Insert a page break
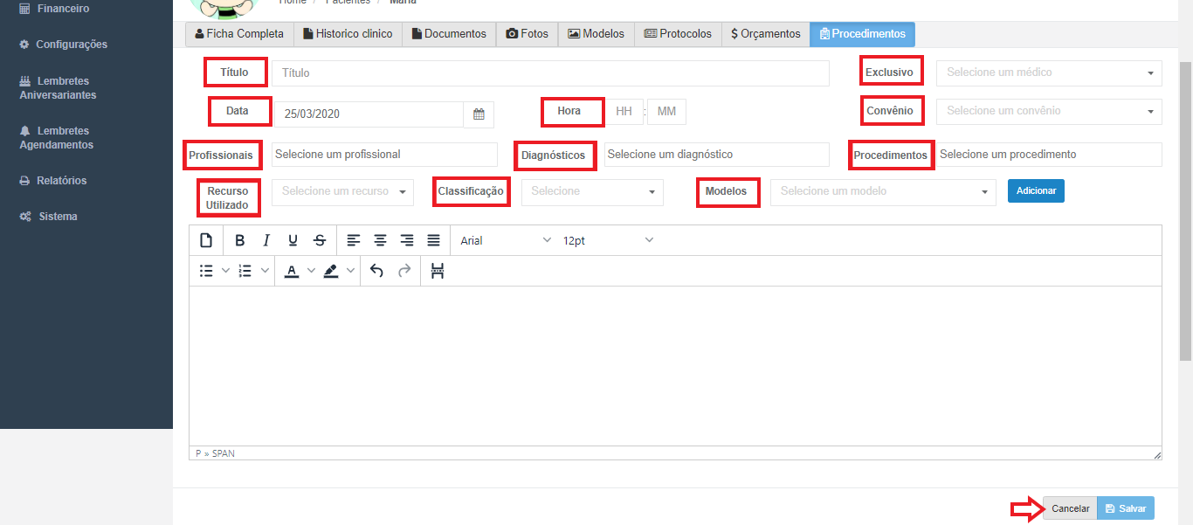1193x525 pixels. (x=438, y=271)
